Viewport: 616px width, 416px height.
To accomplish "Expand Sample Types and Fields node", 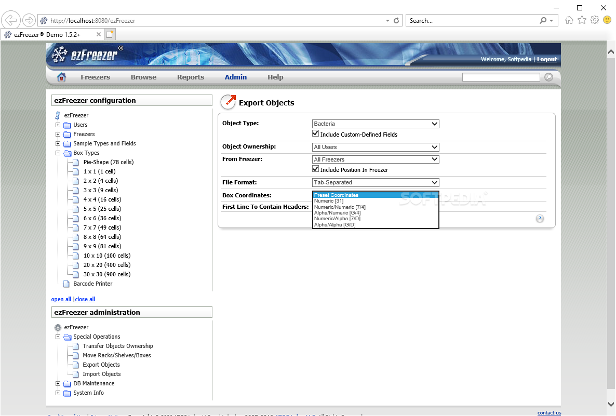I will coord(58,144).
